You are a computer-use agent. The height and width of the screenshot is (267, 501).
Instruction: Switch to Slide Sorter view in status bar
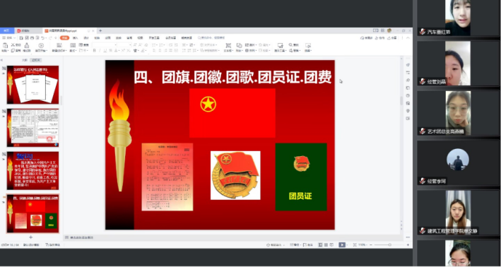coord(326,245)
